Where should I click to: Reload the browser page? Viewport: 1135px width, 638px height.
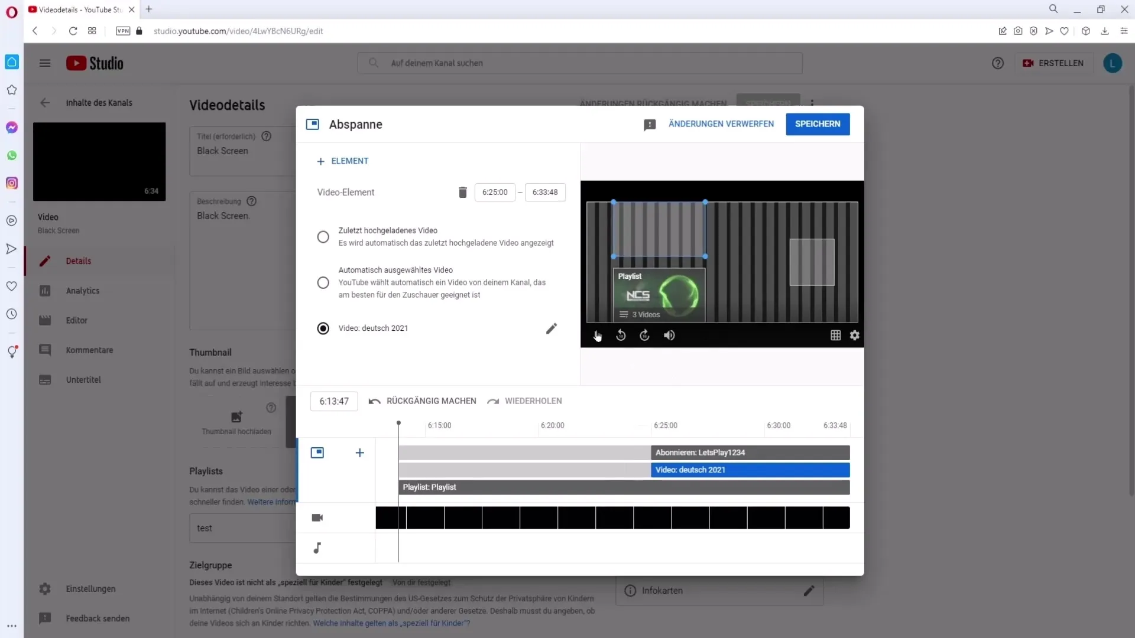pos(73,31)
